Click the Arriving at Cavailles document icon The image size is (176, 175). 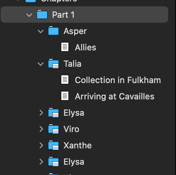point(65,96)
